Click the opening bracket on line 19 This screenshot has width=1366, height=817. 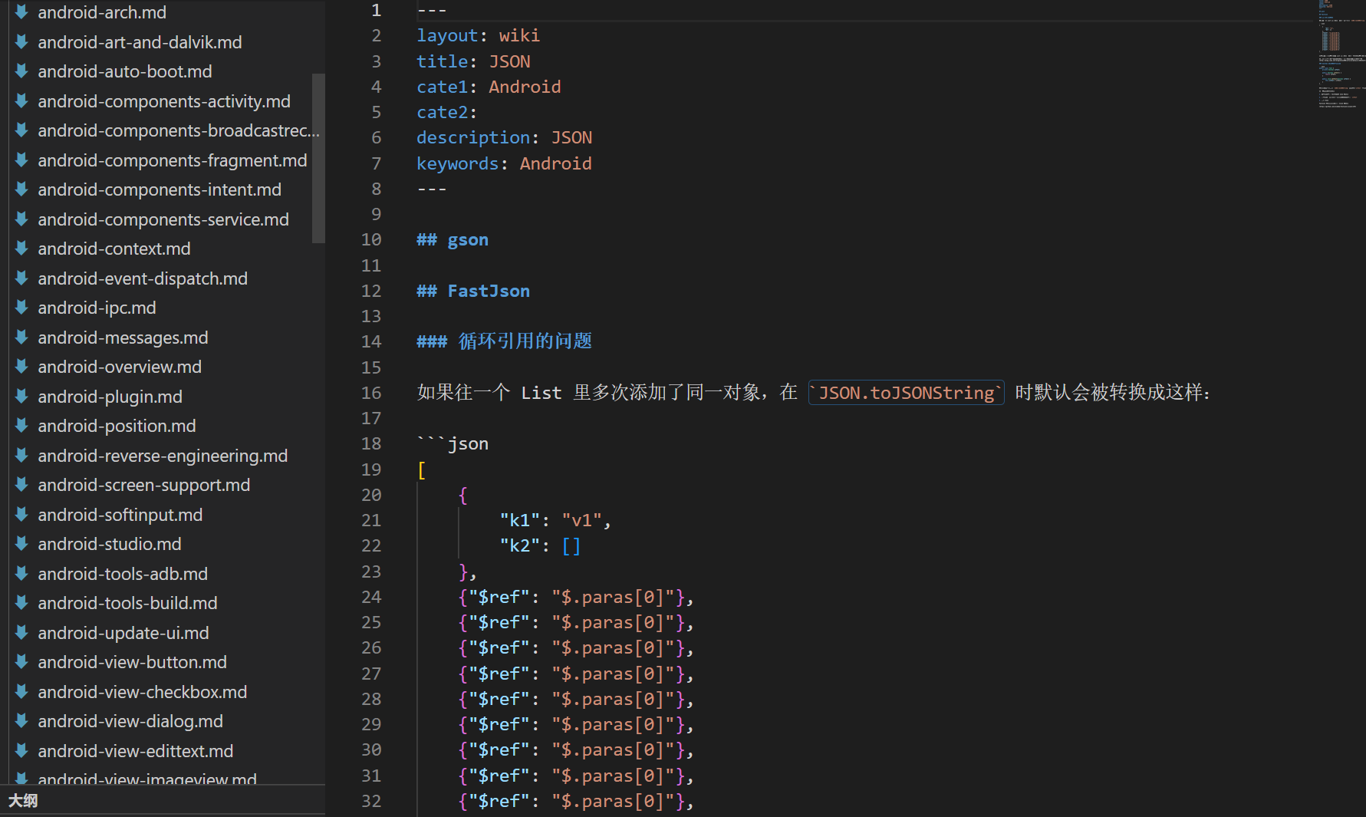422,469
